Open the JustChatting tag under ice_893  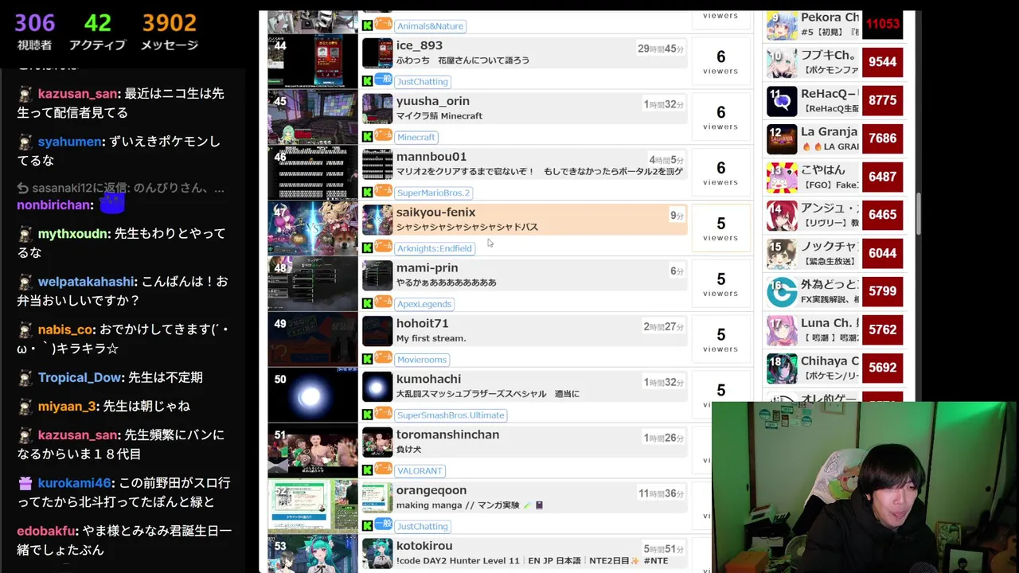[x=423, y=81]
